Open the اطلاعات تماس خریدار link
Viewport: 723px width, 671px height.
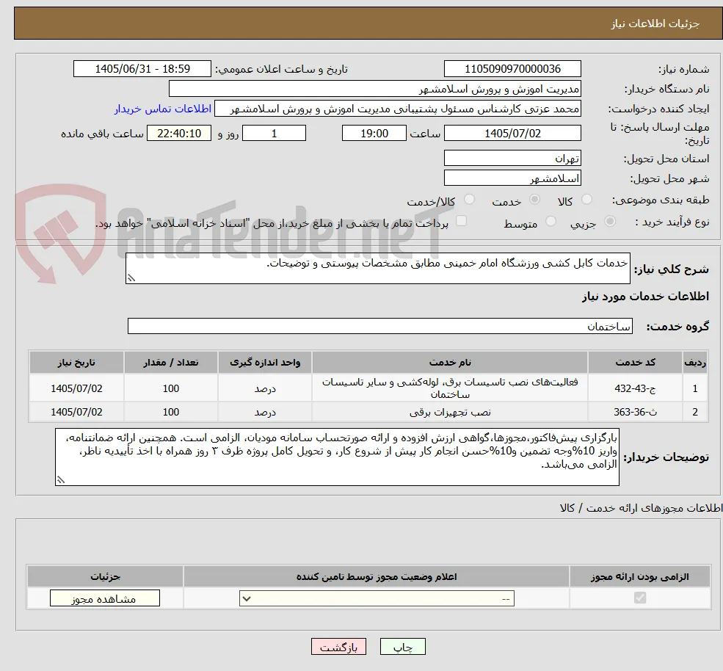tap(163, 109)
